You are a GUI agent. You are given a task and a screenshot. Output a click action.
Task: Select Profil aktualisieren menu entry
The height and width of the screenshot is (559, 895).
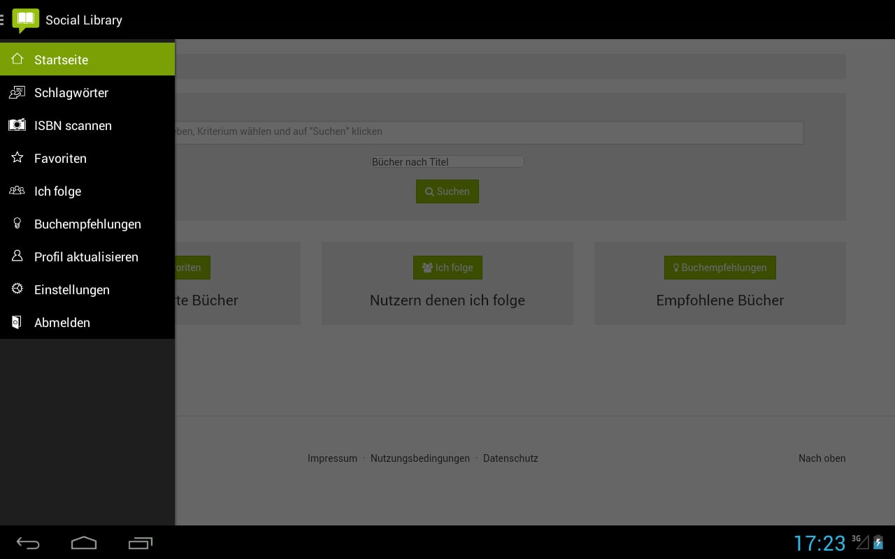pyautogui.click(x=87, y=256)
